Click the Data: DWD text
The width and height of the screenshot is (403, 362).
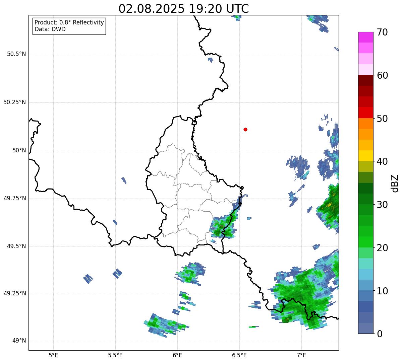tap(50, 29)
